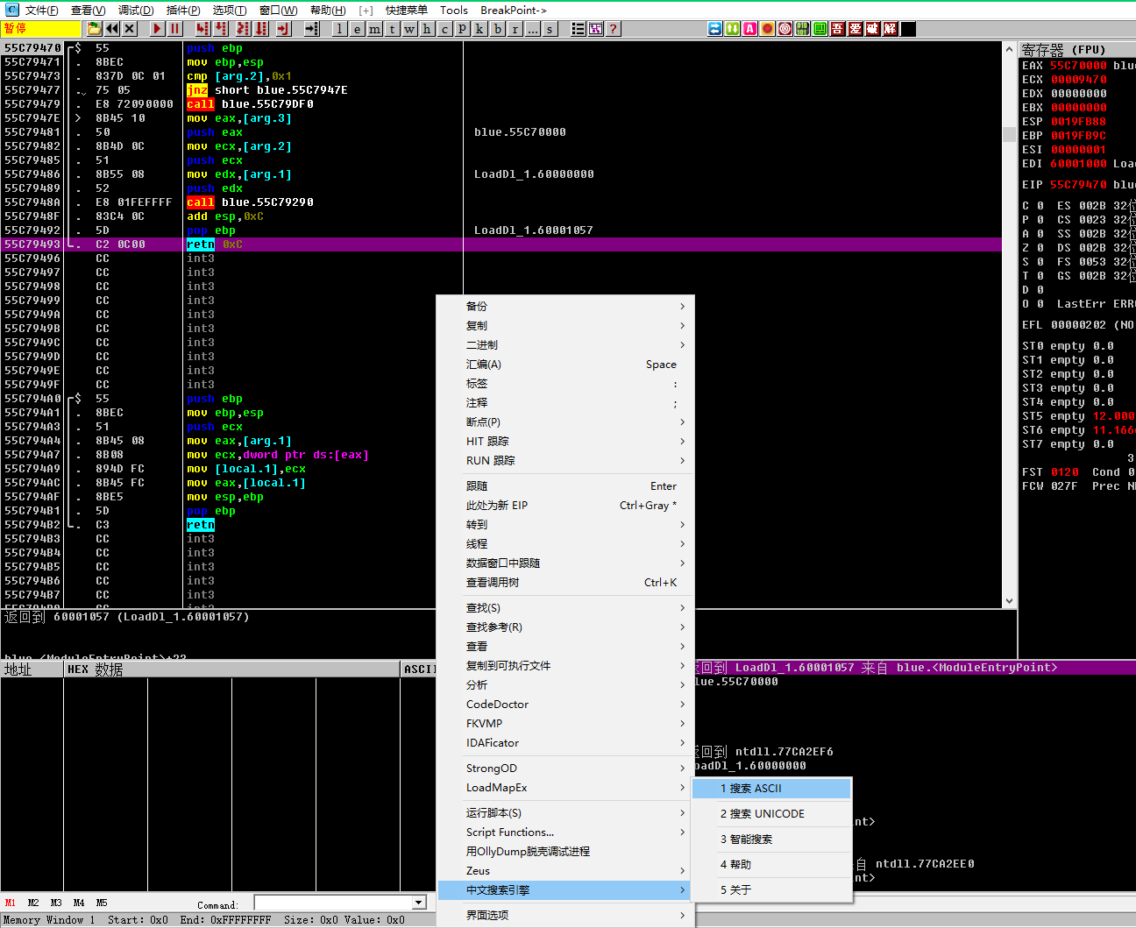Select the M4 memory window
Viewport: 1136px width, 928px height.
tap(79, 903)
